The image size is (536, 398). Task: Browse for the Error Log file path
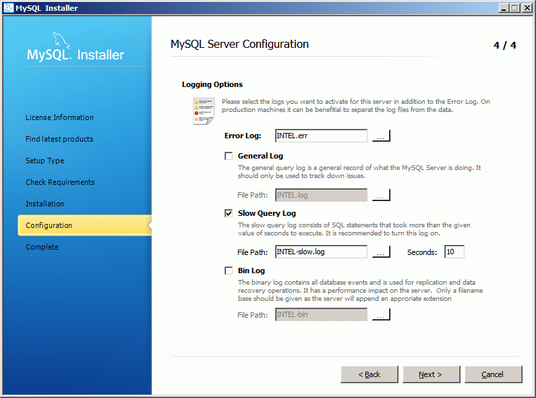click(x=381, y=136)
